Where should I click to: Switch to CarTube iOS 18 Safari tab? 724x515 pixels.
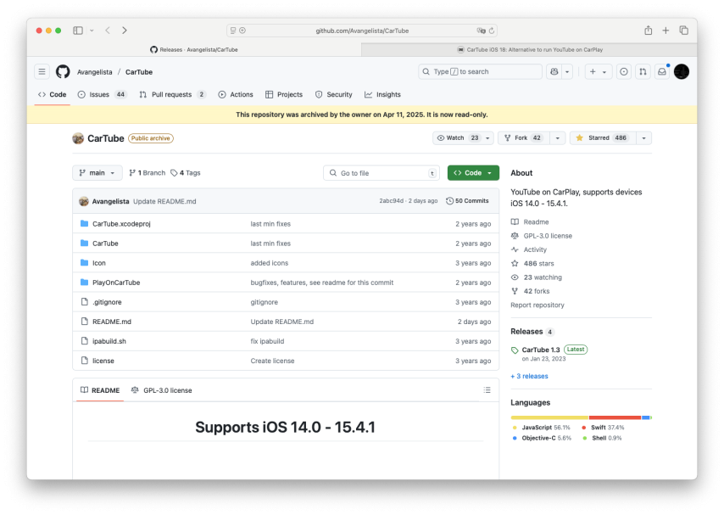tap(529, 49)
